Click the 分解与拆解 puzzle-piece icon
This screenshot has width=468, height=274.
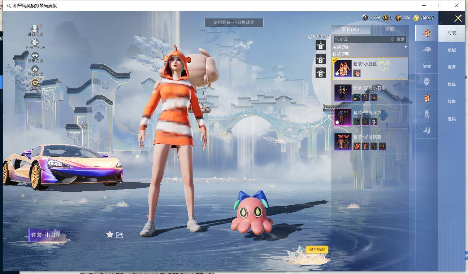[35, 42]
